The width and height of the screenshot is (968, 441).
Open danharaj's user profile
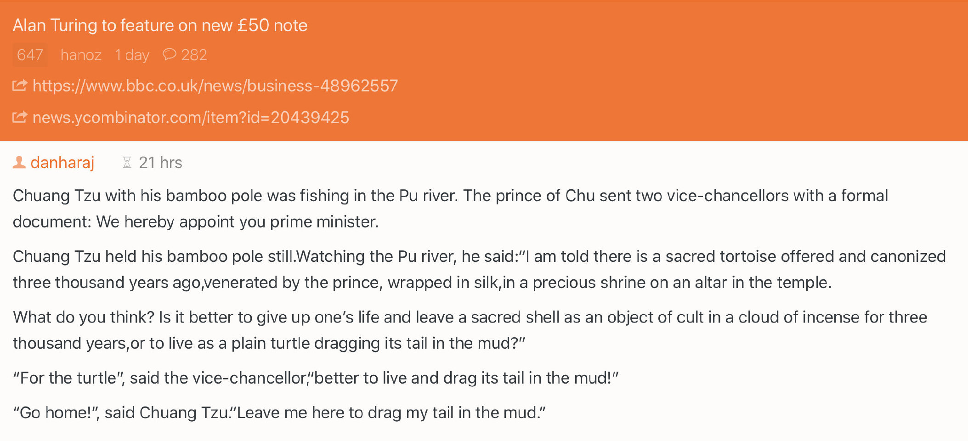point(62,163)
